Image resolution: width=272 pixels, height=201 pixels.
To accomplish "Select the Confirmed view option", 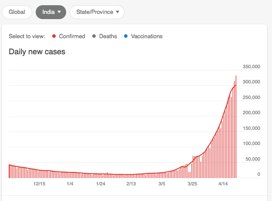I will click(72, 36).
